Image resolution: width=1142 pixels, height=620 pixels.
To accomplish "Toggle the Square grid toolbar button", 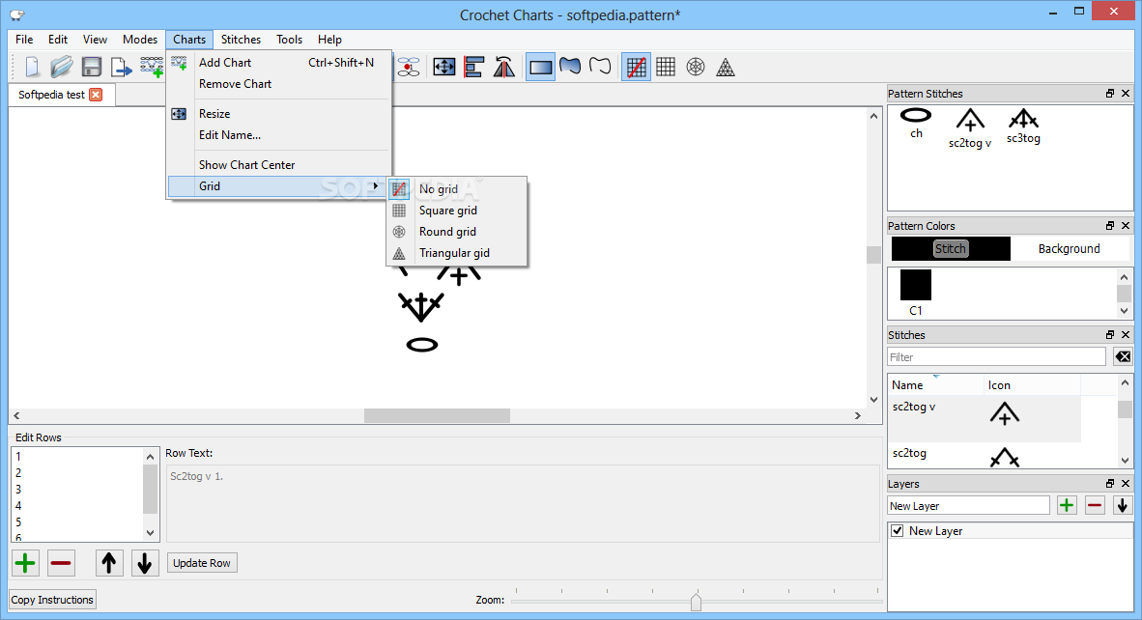I will point(666,67).
